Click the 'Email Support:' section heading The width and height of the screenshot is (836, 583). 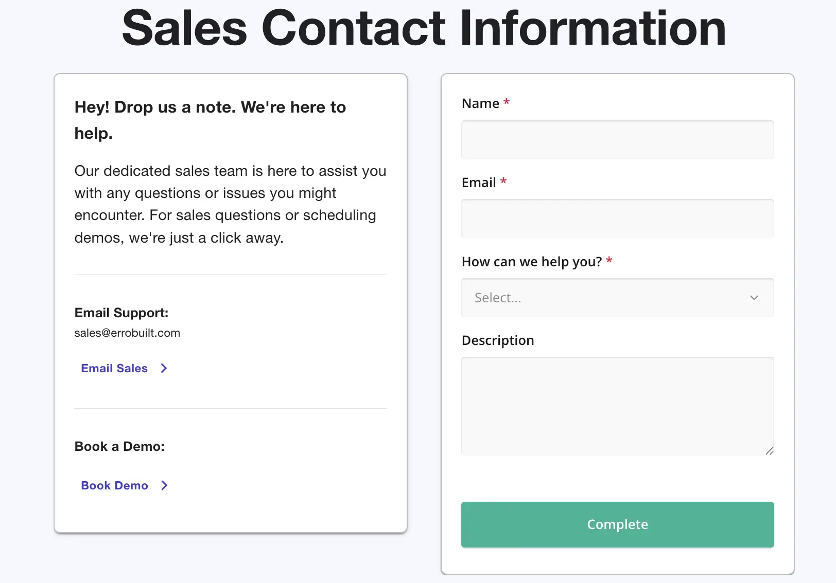point(121,313)
